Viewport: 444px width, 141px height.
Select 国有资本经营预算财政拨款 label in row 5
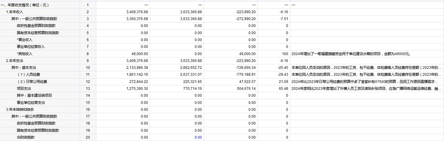(x=38, y=33)
